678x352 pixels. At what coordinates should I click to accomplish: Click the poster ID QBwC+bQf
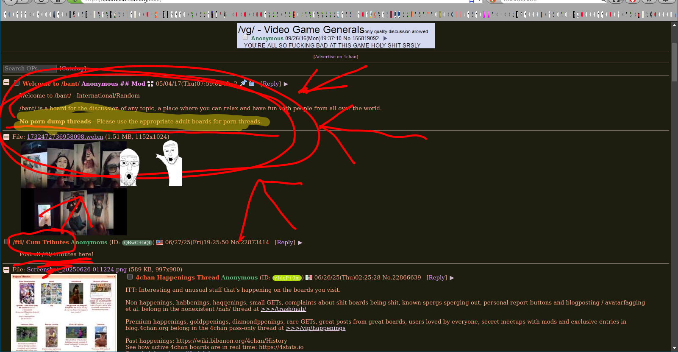[137, 243]
